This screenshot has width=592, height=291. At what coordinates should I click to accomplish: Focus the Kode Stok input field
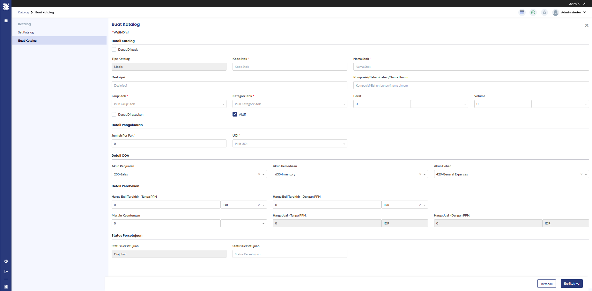coord(290,67)
